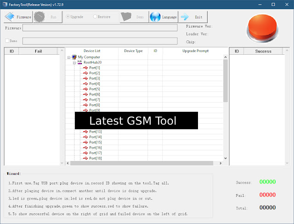Image resolution: width=294 pixels, height=224 pixels.
Task: Click the Upgrade Prompt column header
Action: pyautogui.click(x=195, y=51)
